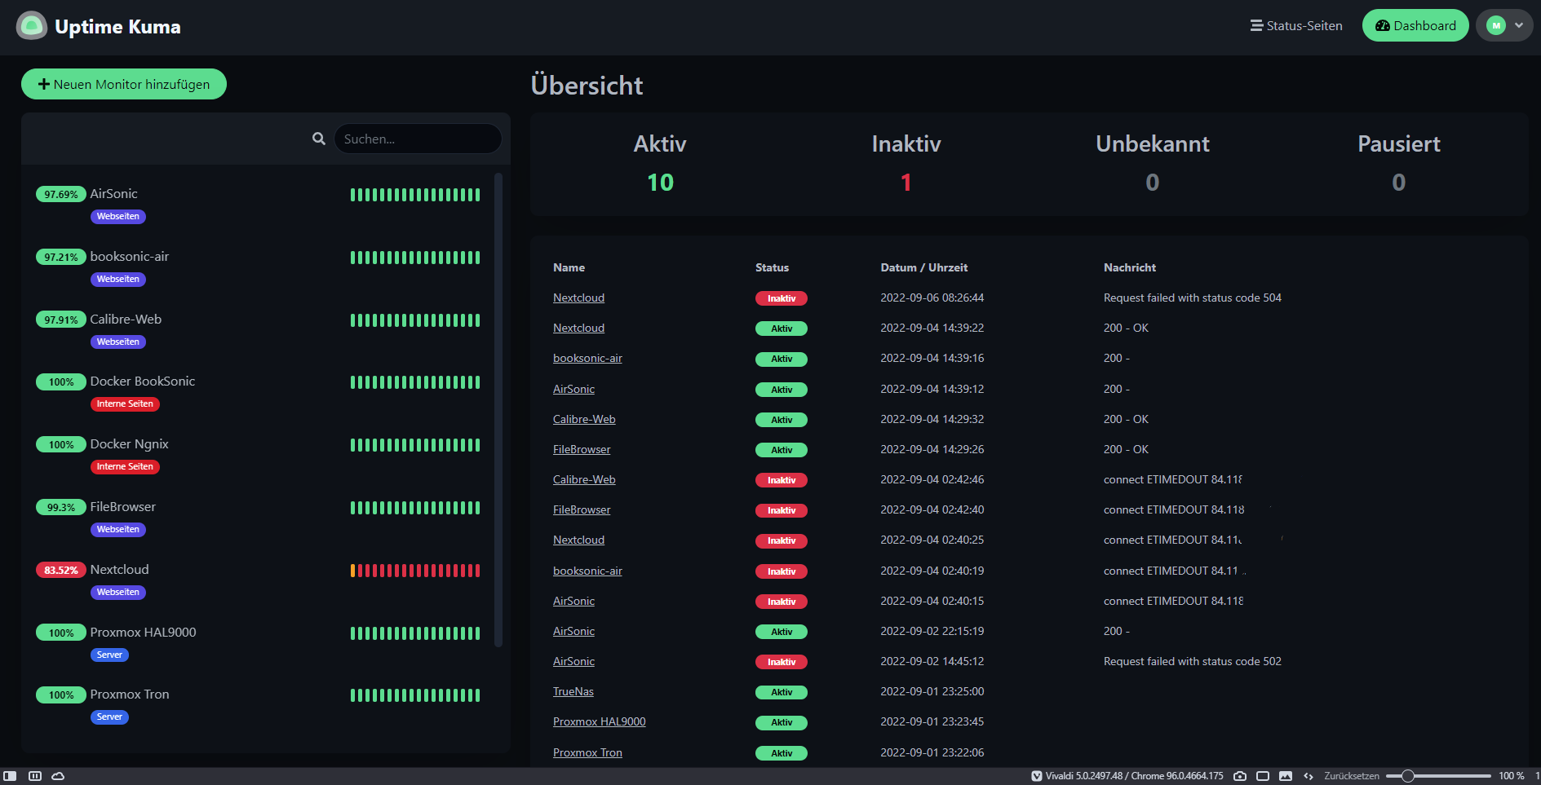Viewport: 1541px width, 785px height.
Task: Click the AirSonic heartbeat bar
Action: click(x=415, y=195)
